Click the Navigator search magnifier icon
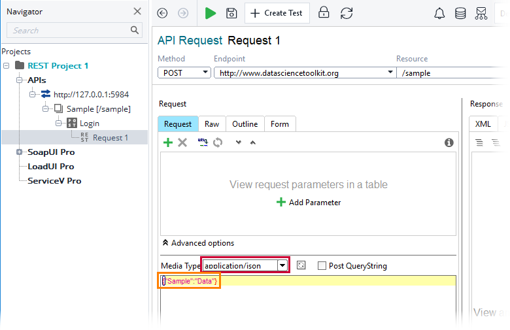Image resolution: width=510 pixels, height=330 pixels. coord(134,30)
